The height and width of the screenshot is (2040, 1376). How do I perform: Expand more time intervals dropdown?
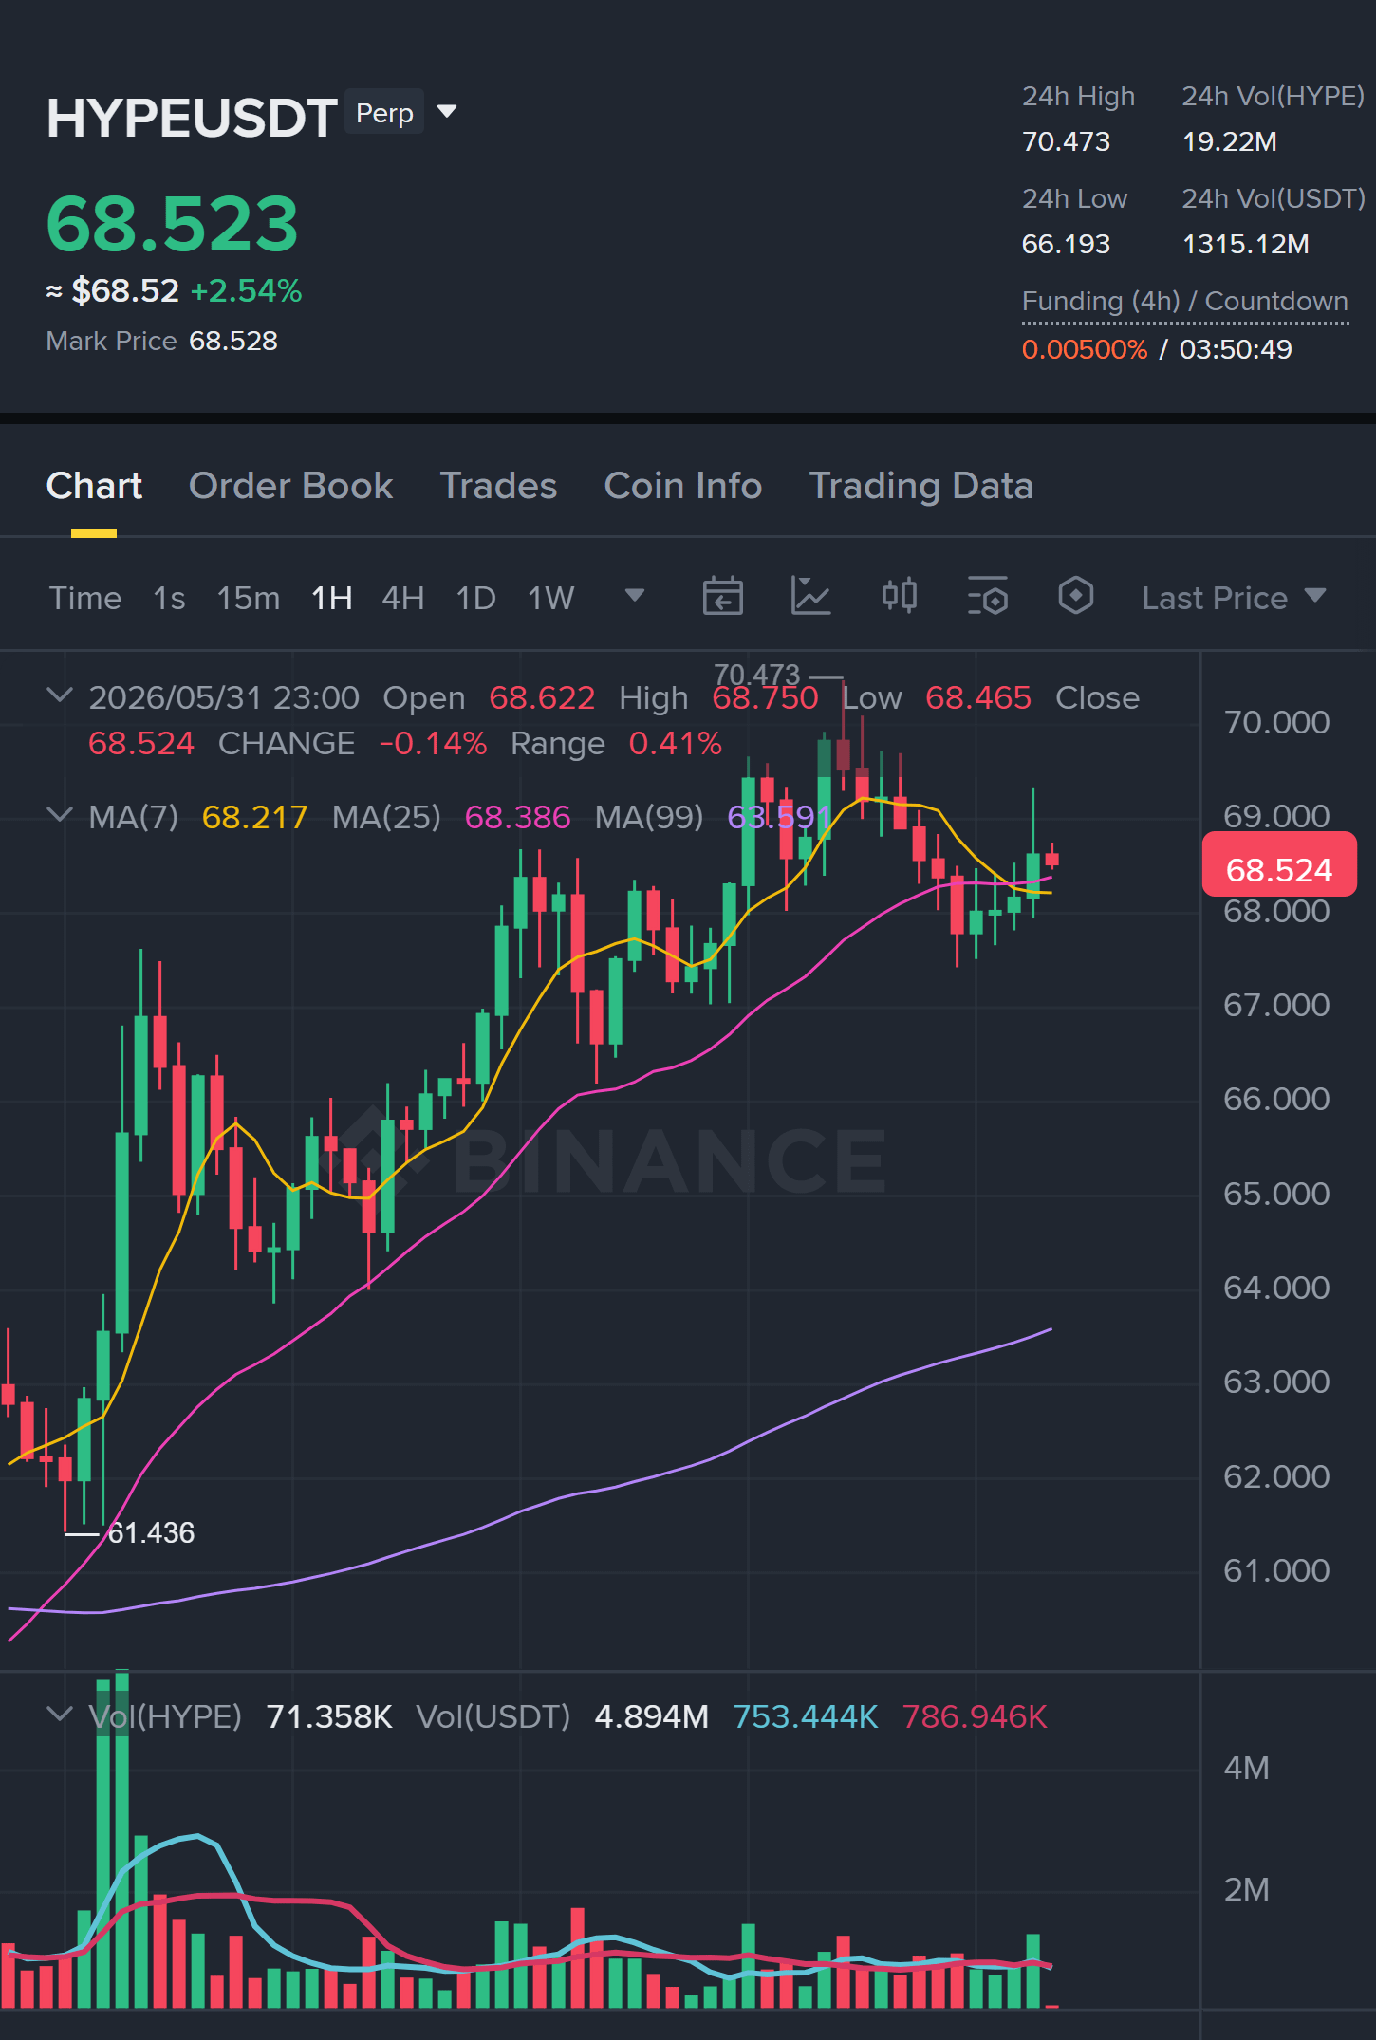click(x=635, y=596)
